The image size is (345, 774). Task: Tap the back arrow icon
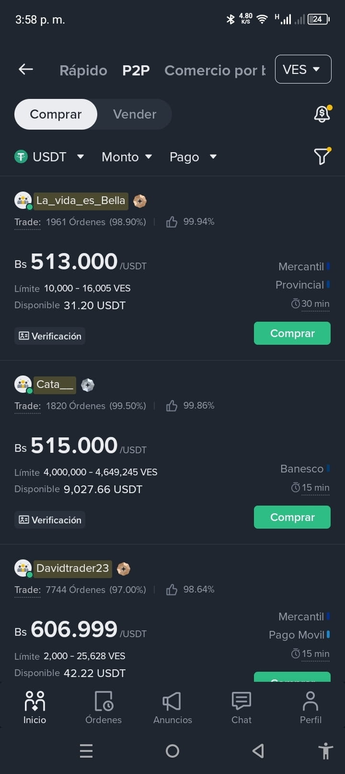coord(26,70)
